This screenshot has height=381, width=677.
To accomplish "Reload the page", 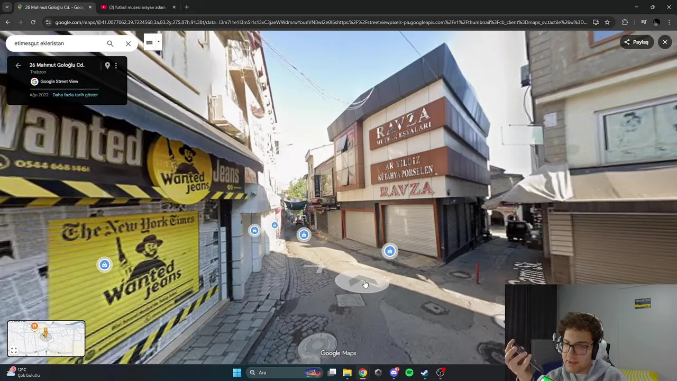I will click(x=33, y=22).
